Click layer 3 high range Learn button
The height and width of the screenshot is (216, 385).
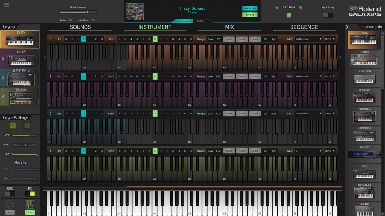255,114
